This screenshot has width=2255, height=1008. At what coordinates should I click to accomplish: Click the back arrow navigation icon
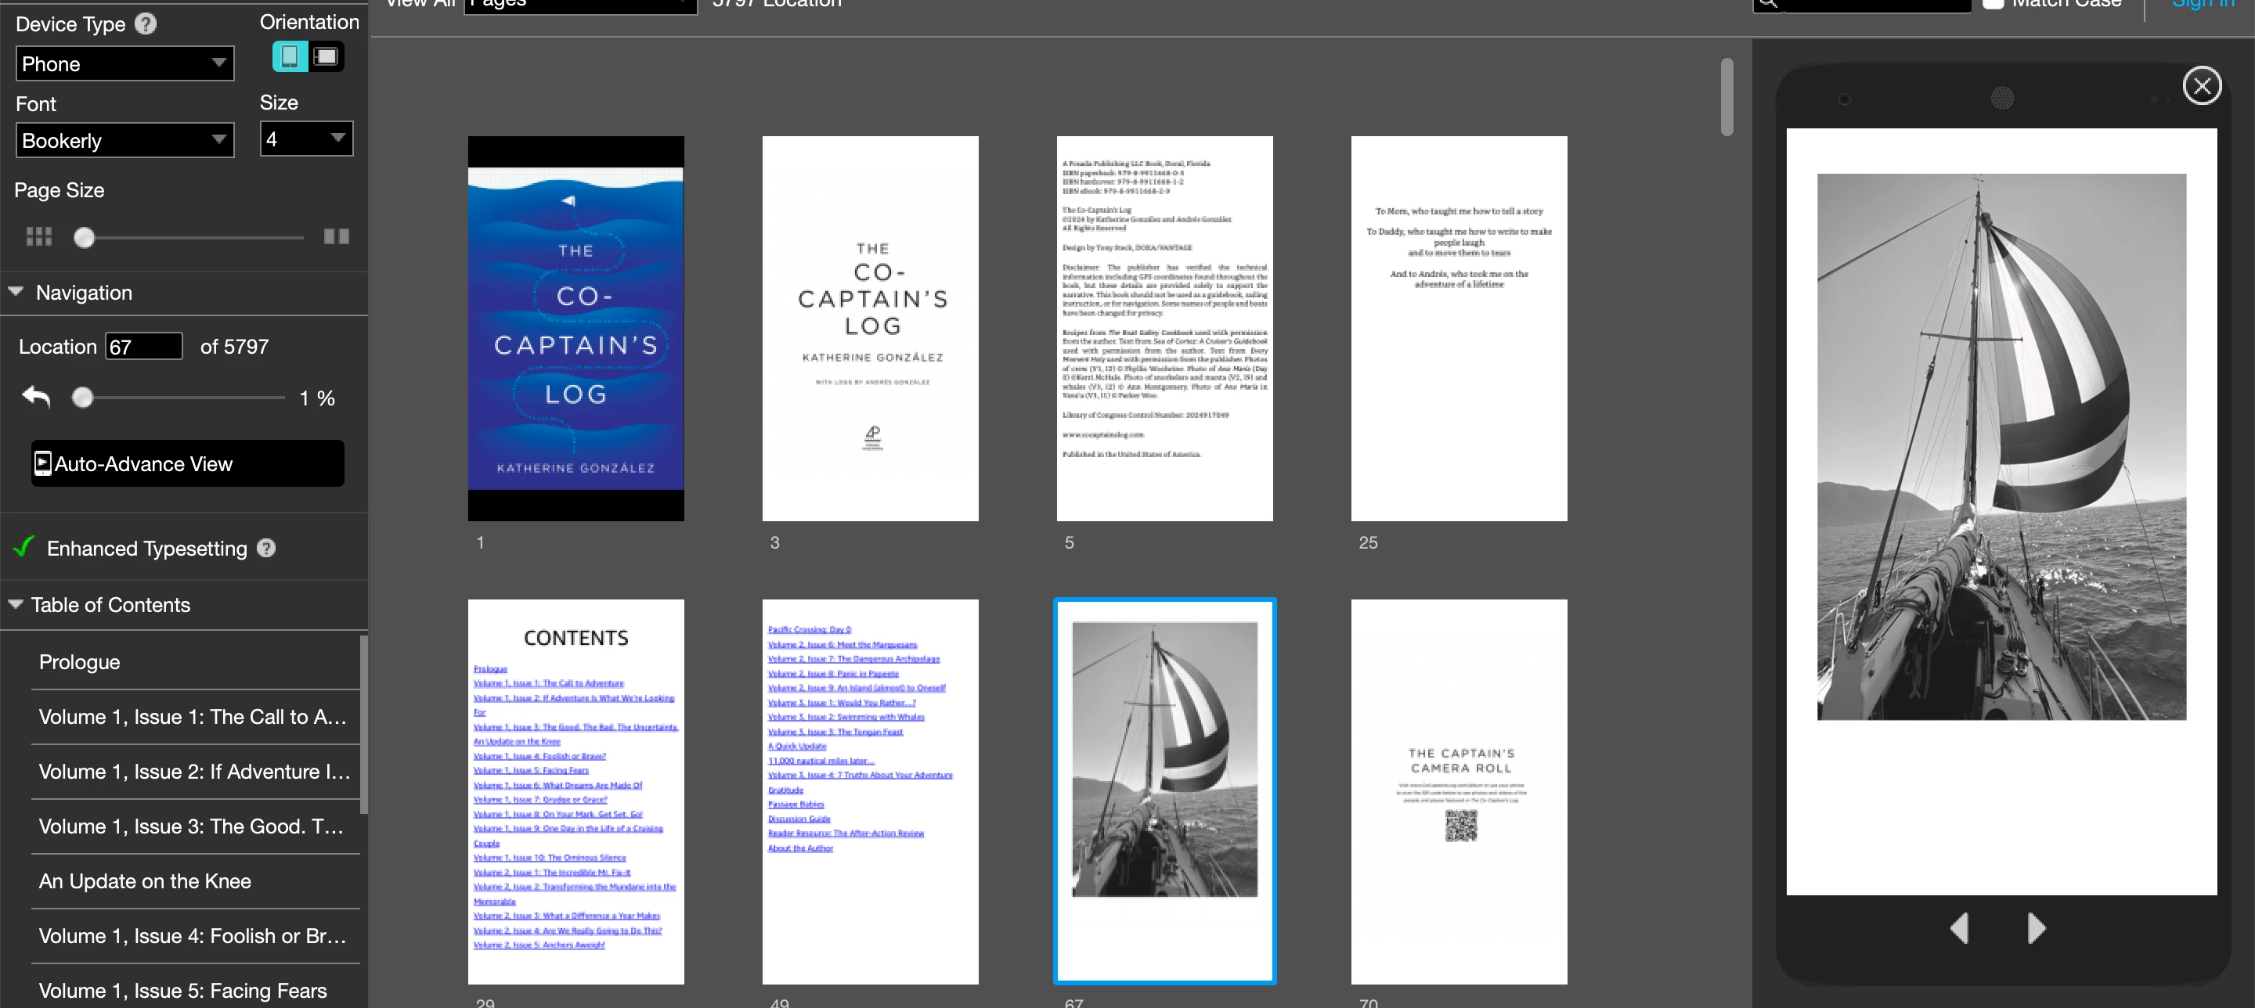[36, 398]
